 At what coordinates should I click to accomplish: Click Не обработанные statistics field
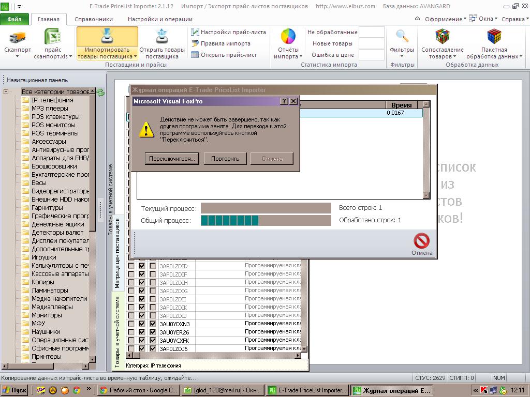click(371, 32)
